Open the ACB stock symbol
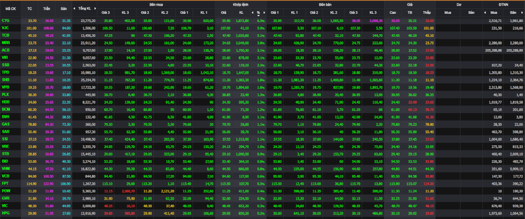 click(x=5, y=50)
